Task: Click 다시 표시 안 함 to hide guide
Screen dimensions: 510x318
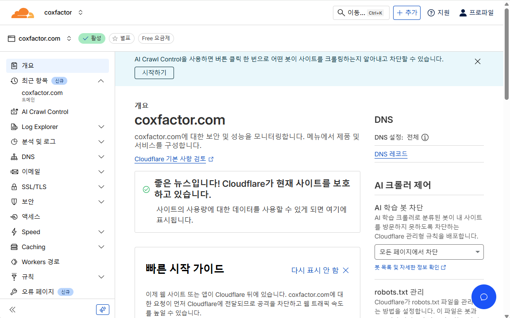Action: point(320,270)
